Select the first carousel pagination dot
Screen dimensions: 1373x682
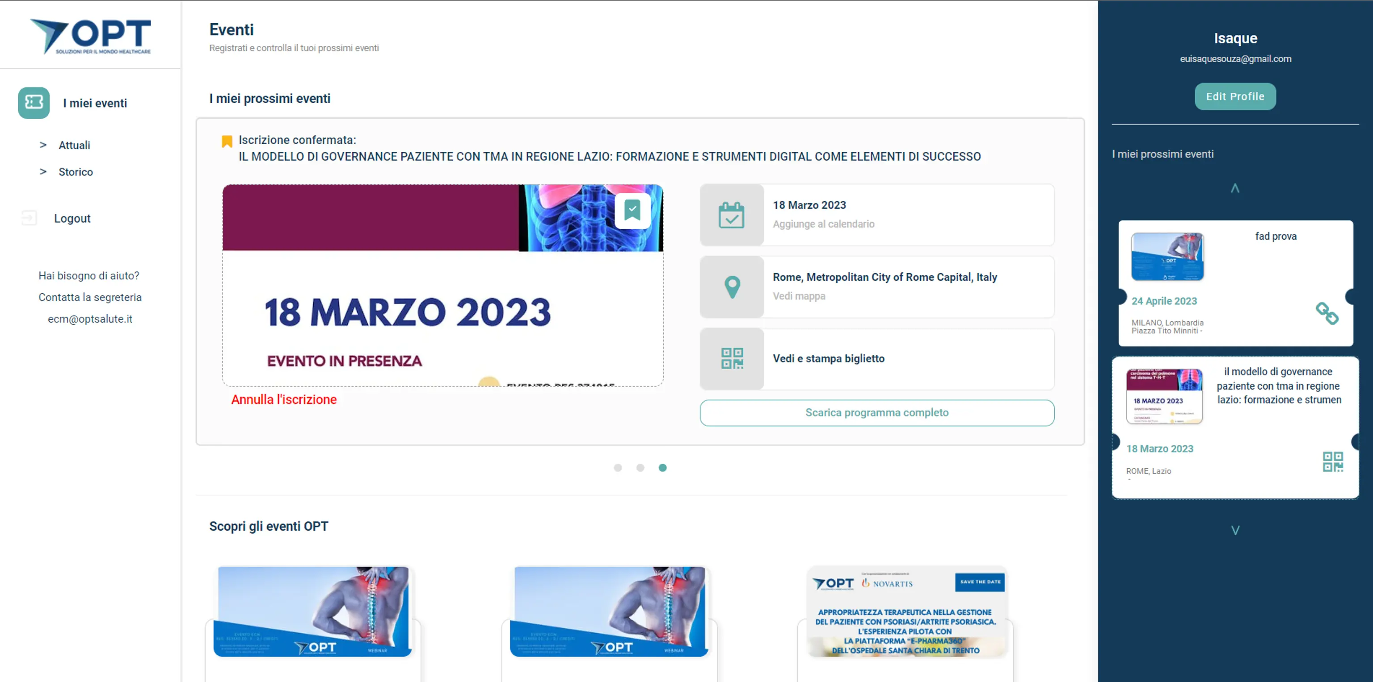click(x=618, y=467)
